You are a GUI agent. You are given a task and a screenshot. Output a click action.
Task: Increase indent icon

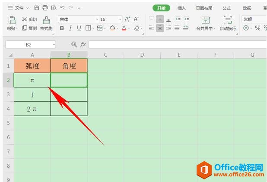[x=187, y=19]
